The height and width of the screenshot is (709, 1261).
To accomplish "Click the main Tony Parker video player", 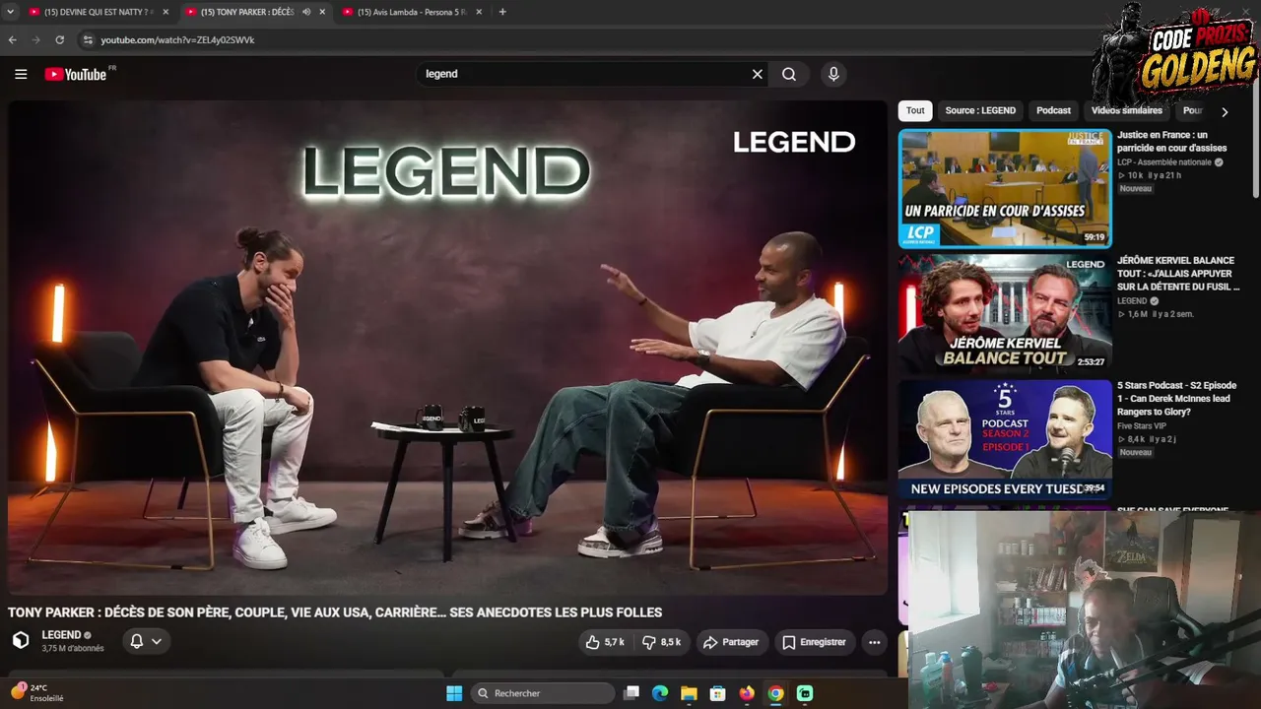I will (447, 347).
